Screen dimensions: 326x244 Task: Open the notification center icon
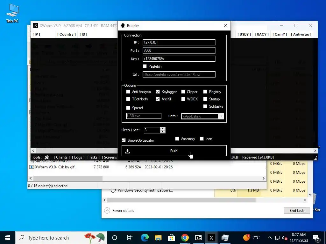316,238
